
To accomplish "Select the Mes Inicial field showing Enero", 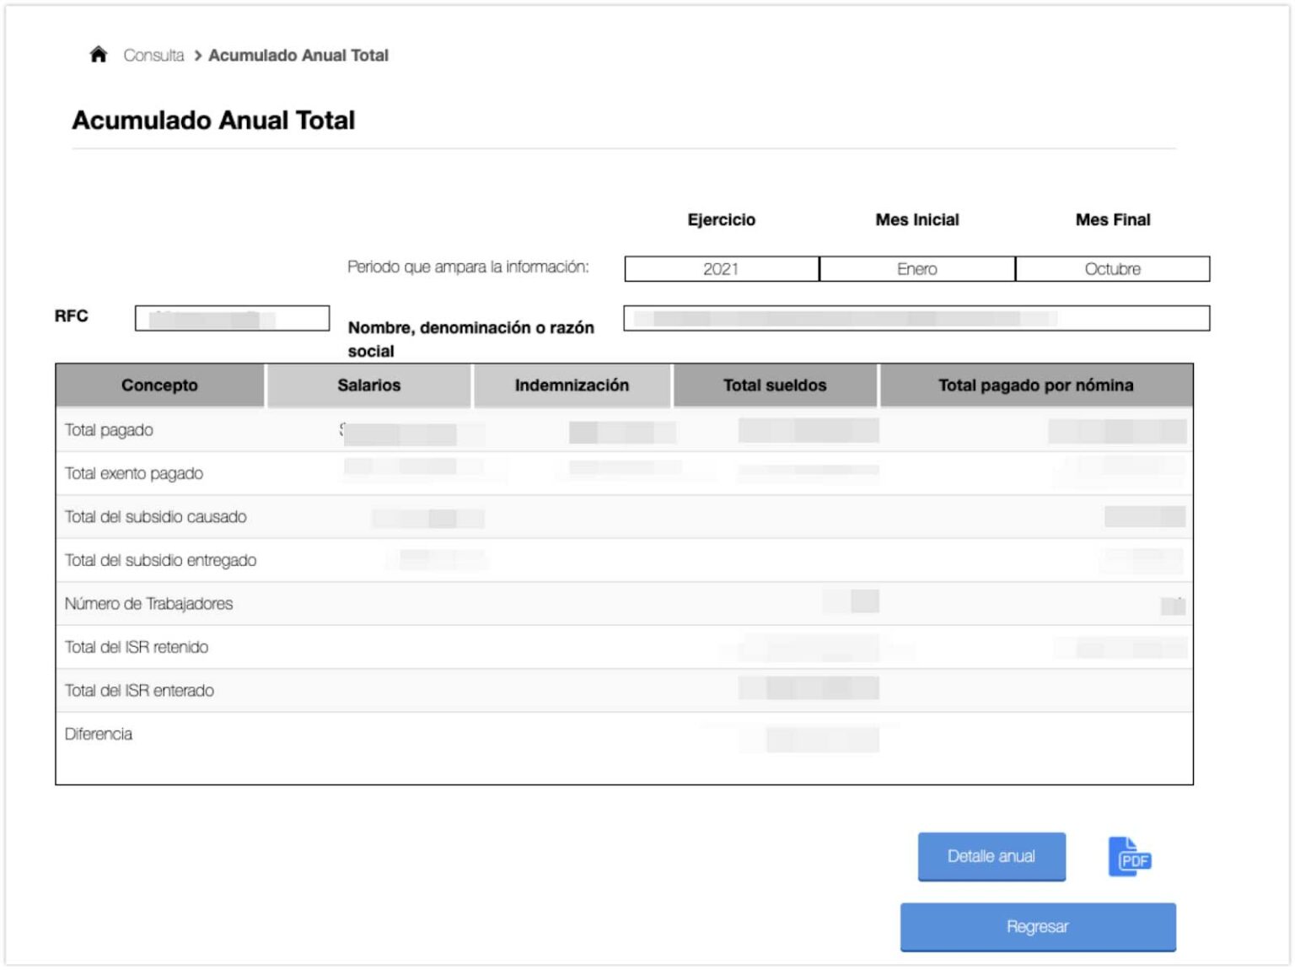I will point(916,269).
